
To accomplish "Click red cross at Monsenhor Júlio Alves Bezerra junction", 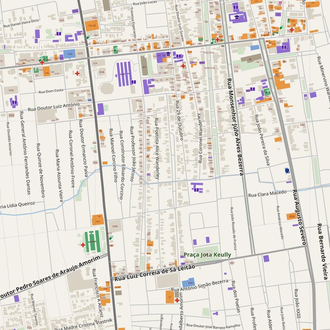I will (217, 39).
